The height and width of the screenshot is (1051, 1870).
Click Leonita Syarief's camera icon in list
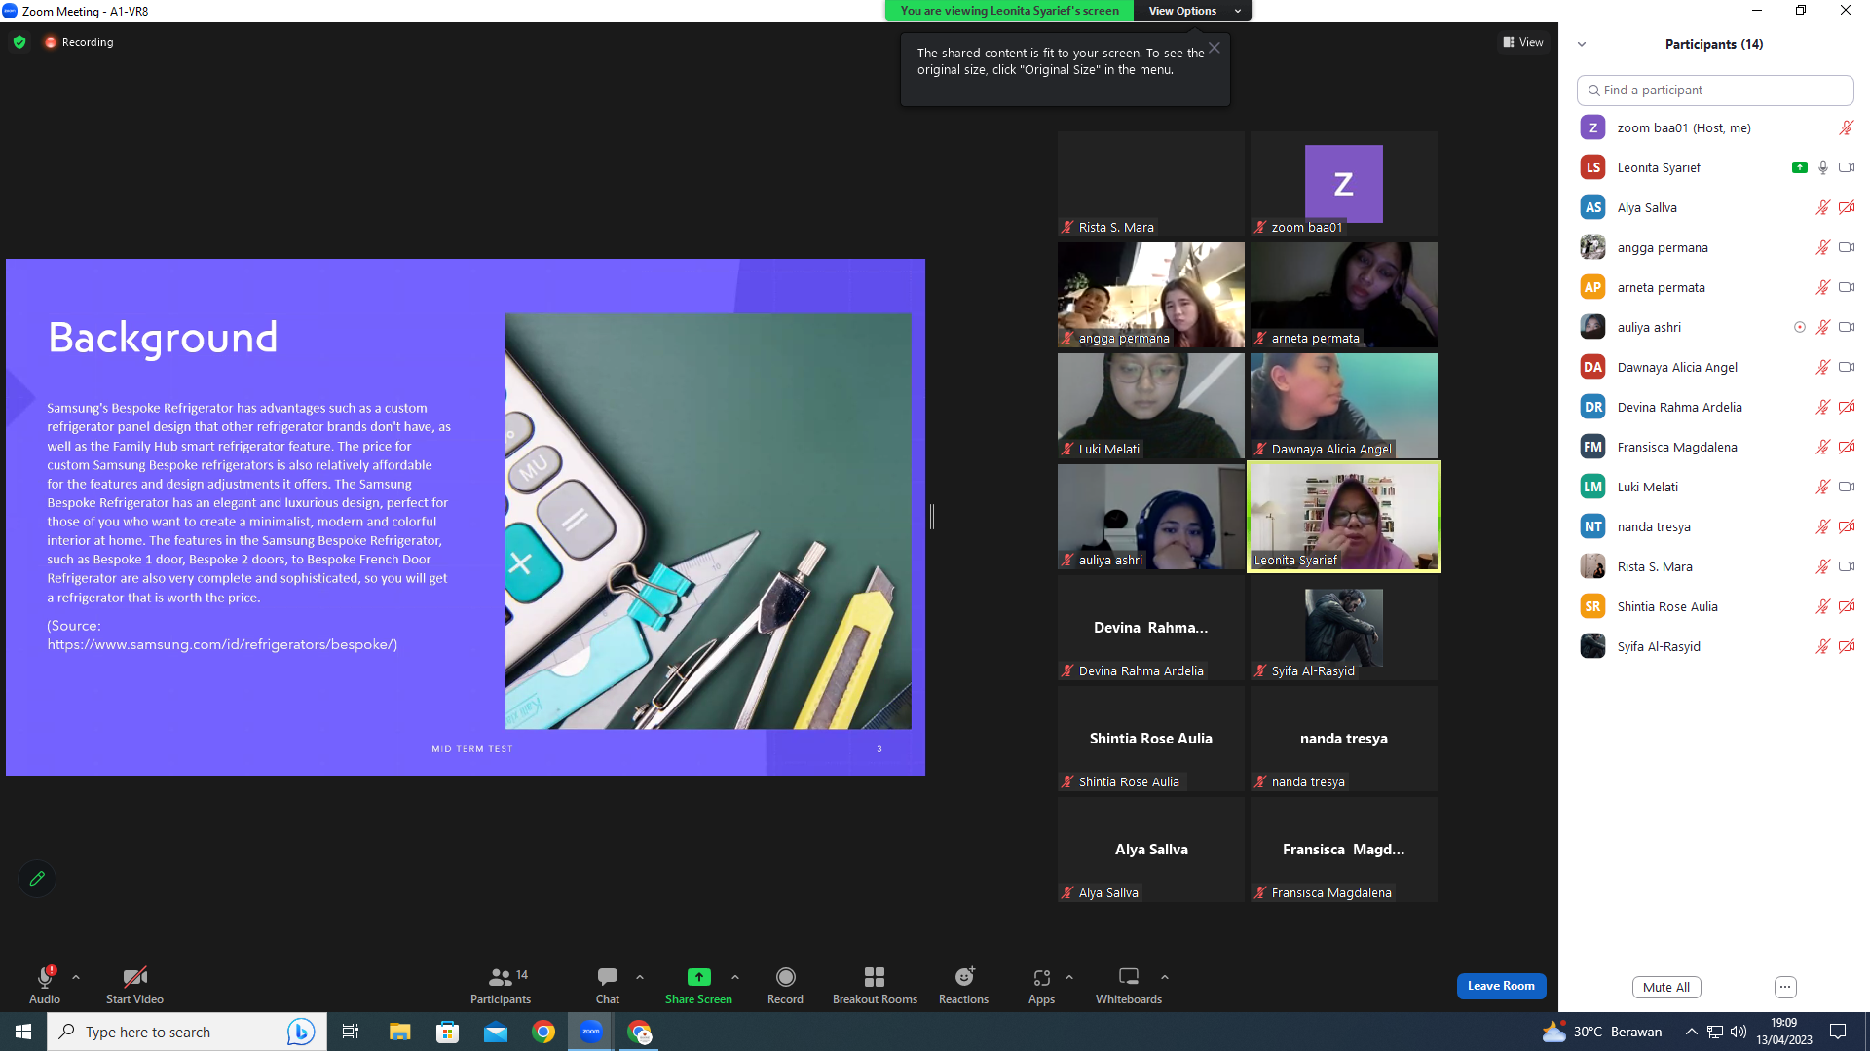1846,167
